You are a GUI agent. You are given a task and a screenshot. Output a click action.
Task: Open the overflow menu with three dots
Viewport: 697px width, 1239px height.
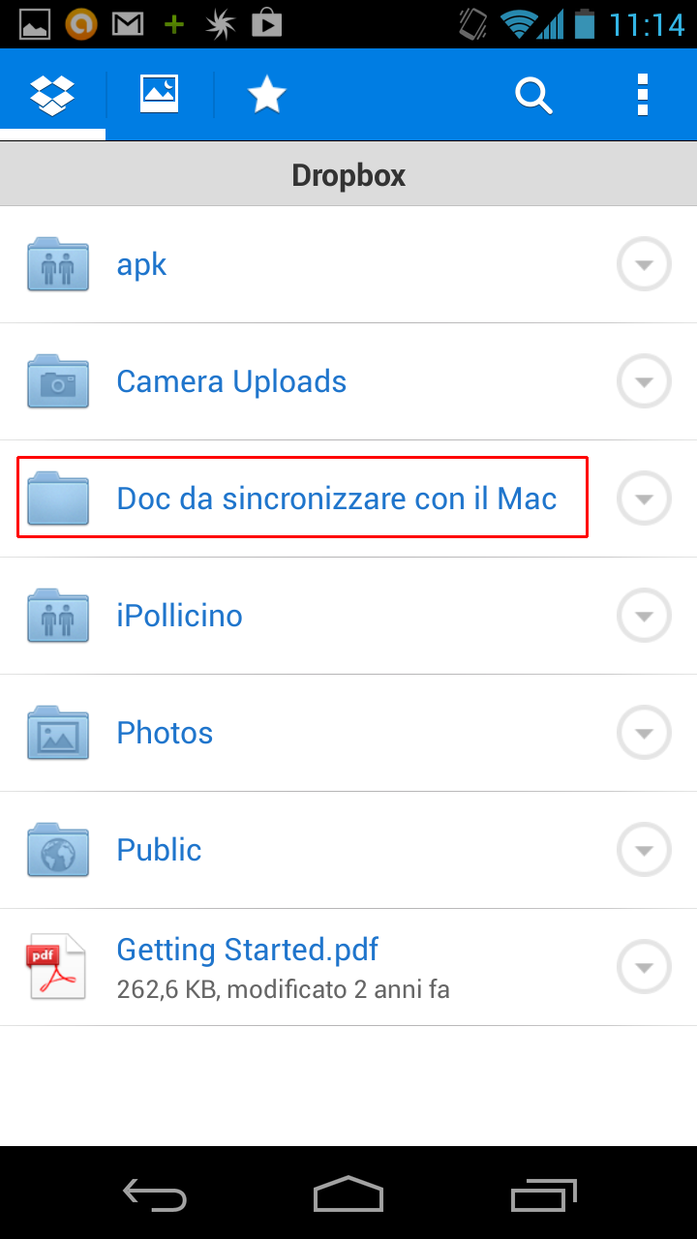(x=642, y=95)
